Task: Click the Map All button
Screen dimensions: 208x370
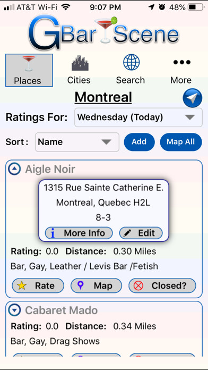Action: pyautogui.click(x=181, y=142)
